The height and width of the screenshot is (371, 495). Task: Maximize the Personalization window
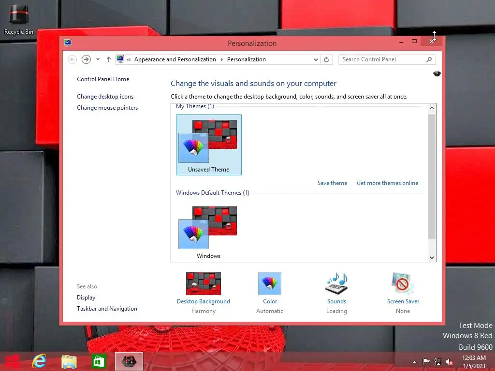click(x=414, y=42)
